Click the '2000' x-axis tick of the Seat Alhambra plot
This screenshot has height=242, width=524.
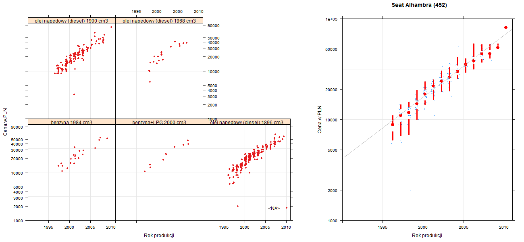423,228
